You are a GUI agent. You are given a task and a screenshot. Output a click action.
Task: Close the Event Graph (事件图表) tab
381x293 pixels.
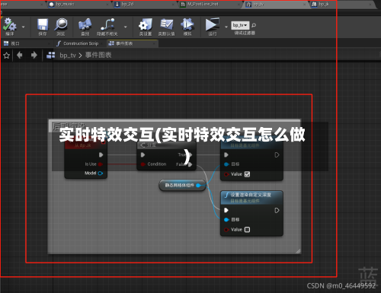click(154, 43)
